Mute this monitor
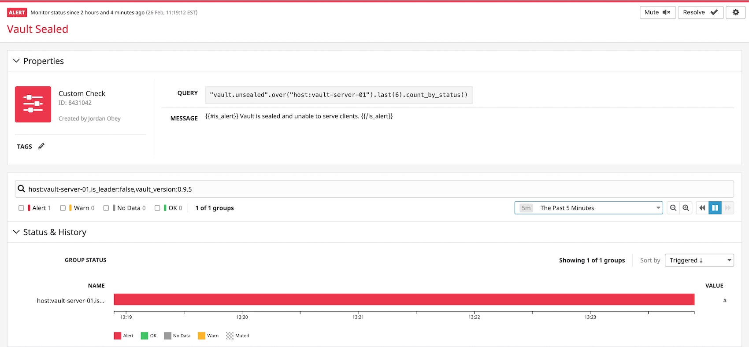The width and height of the screenshot is (749, 347). click(x=657, y=12)
